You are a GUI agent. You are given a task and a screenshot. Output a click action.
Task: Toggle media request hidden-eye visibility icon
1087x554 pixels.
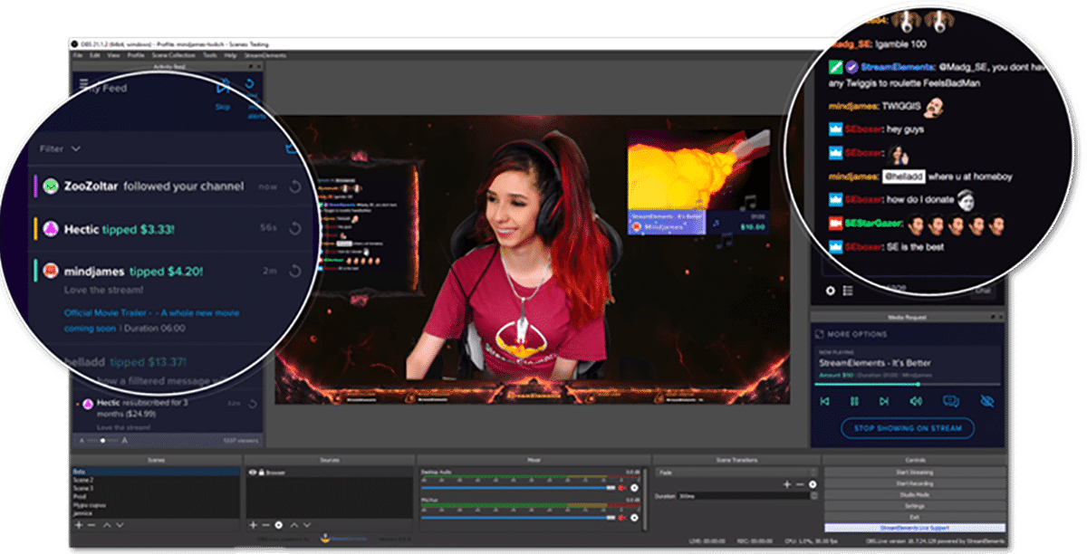pyautogui.click(x=987, y=401)
